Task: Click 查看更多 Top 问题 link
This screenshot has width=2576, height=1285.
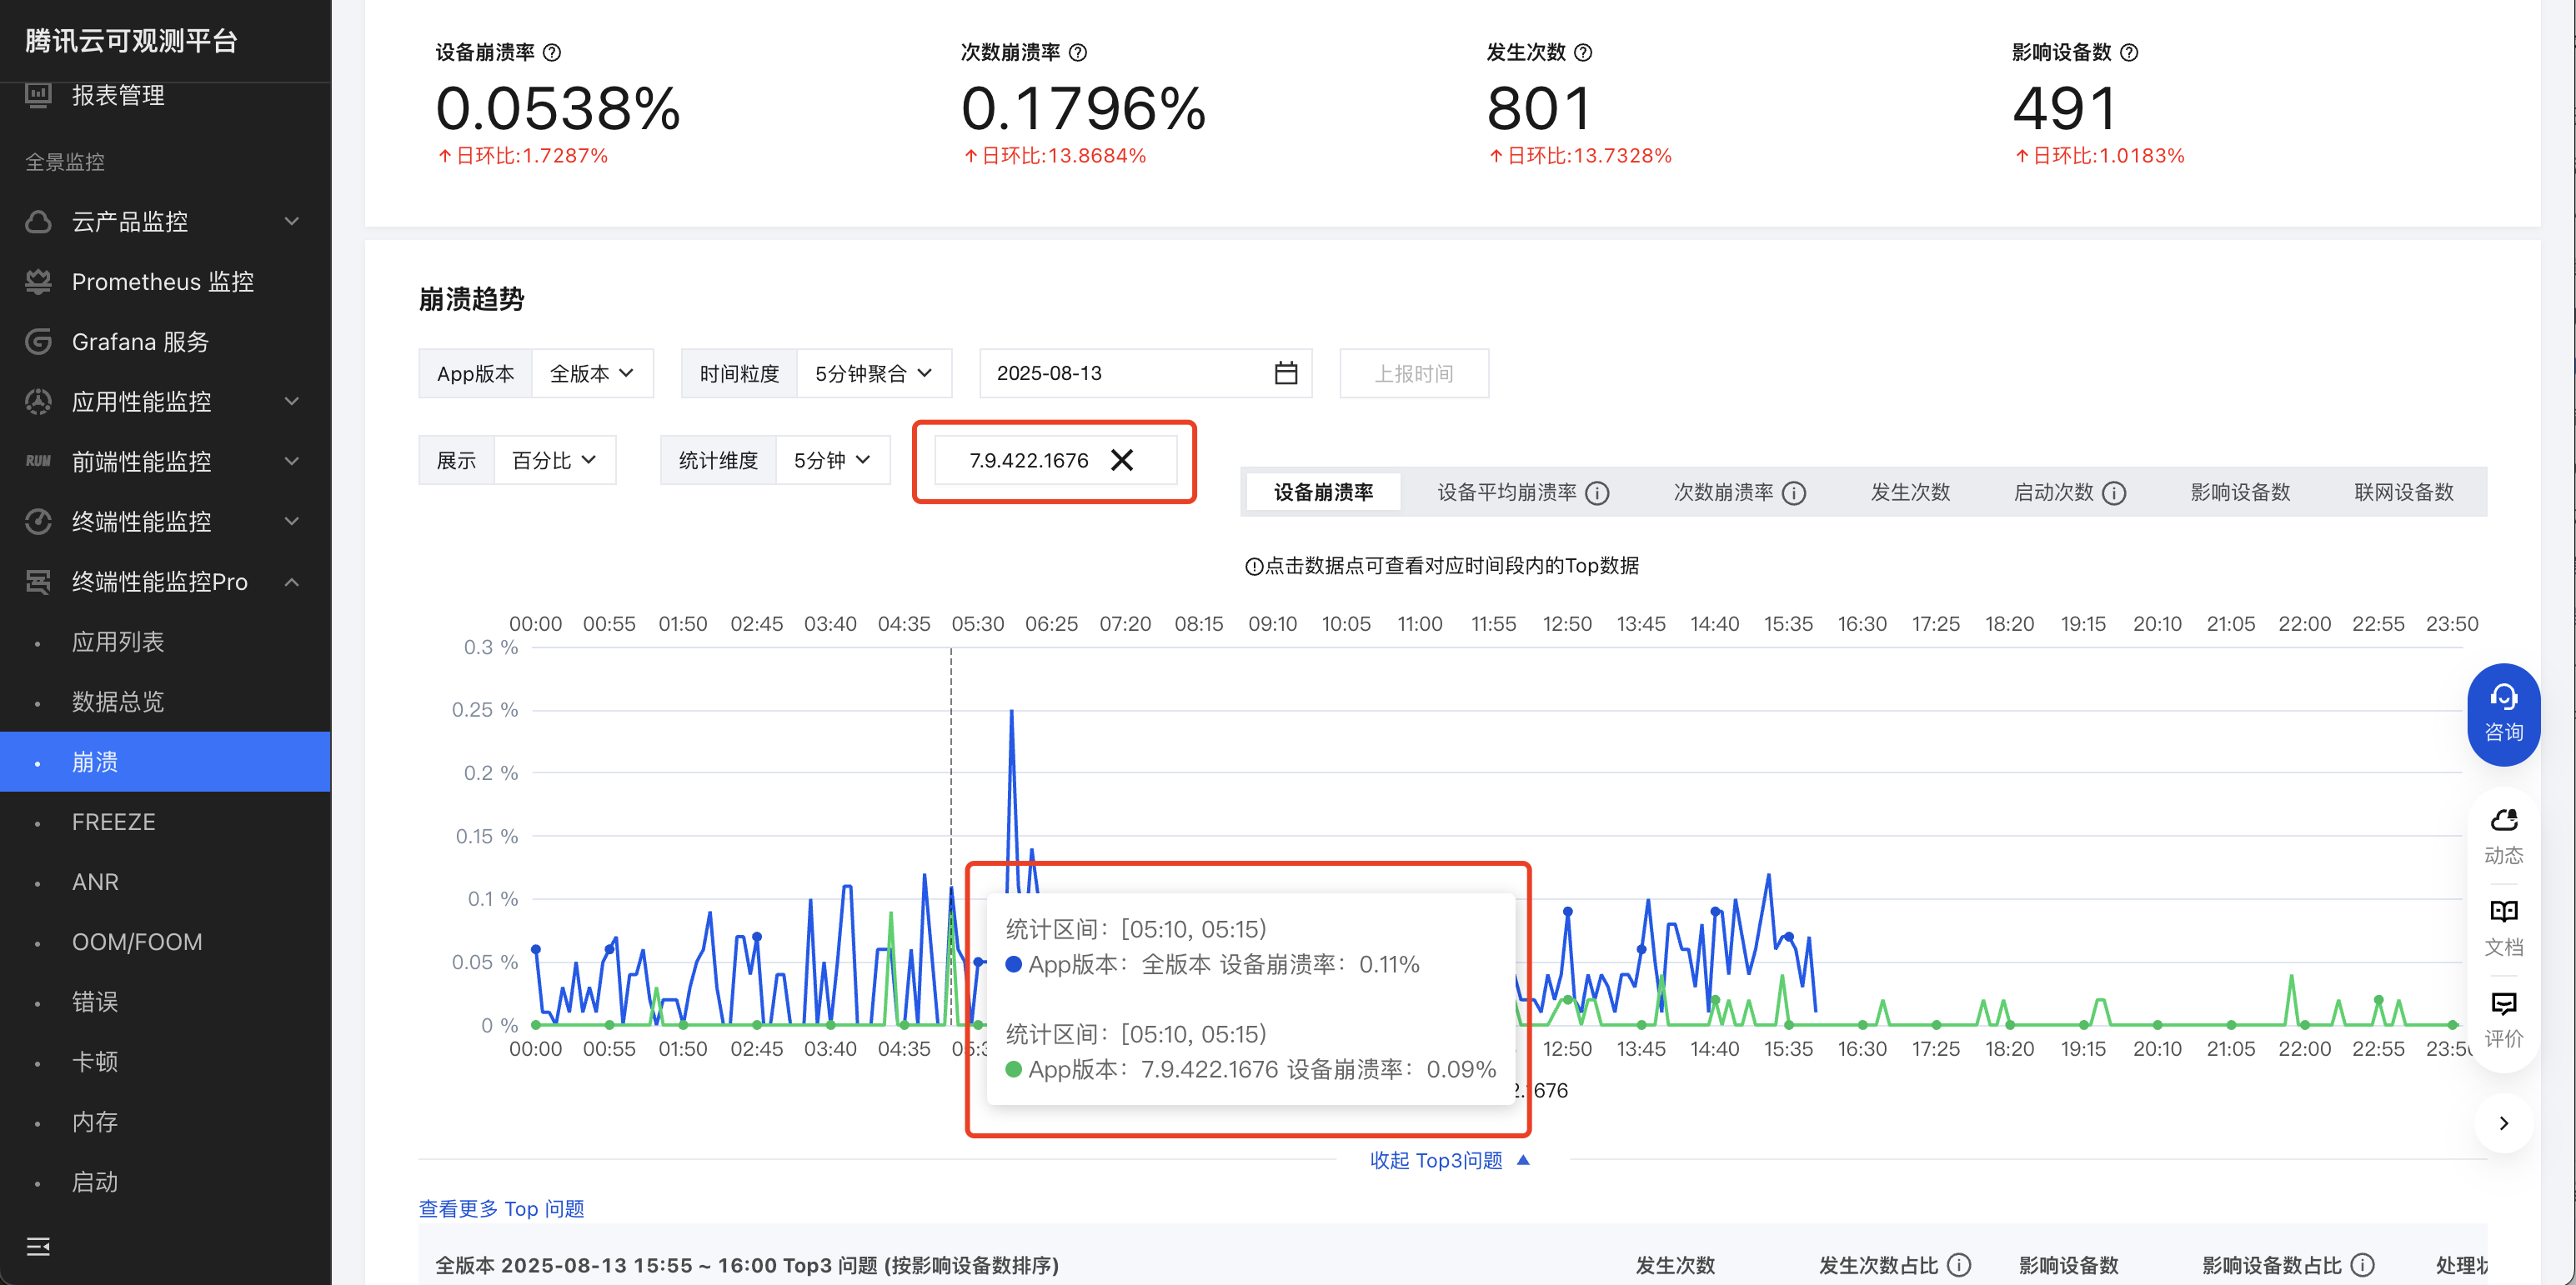Action: click(501, 1208)
